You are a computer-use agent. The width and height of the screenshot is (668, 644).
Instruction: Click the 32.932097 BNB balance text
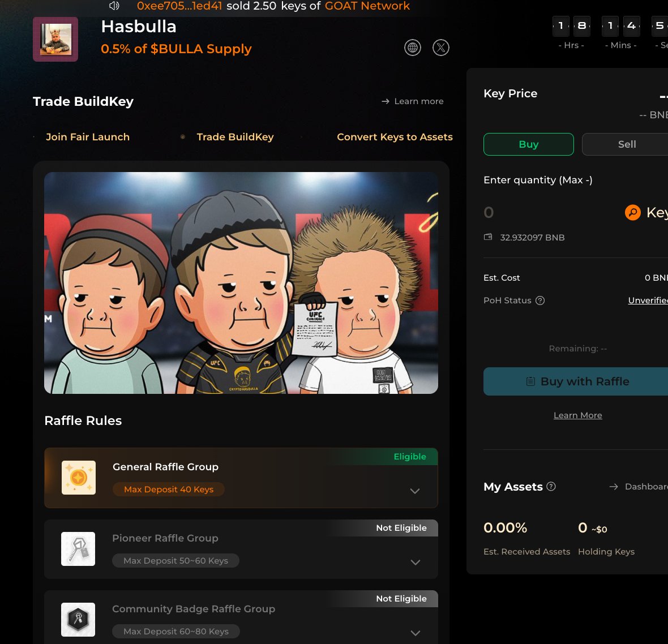click(x=532, y=237)
